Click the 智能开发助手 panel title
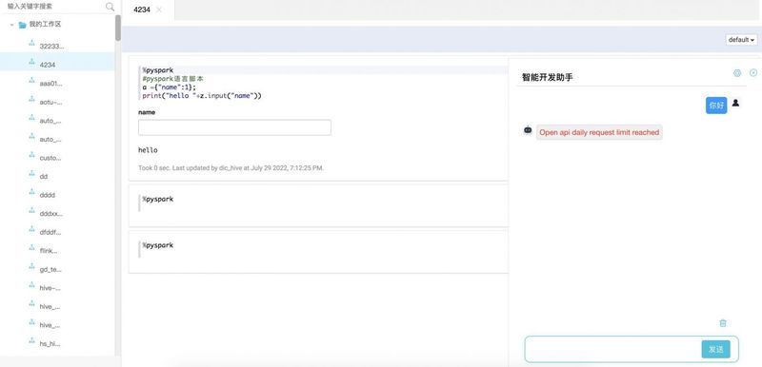Image resolution: width=762 pixels, height=367 pixels. (x=547, y=77)
